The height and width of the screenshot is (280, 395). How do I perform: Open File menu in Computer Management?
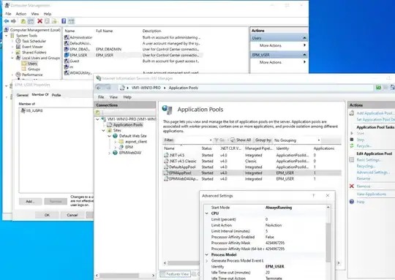coord(8,14)
